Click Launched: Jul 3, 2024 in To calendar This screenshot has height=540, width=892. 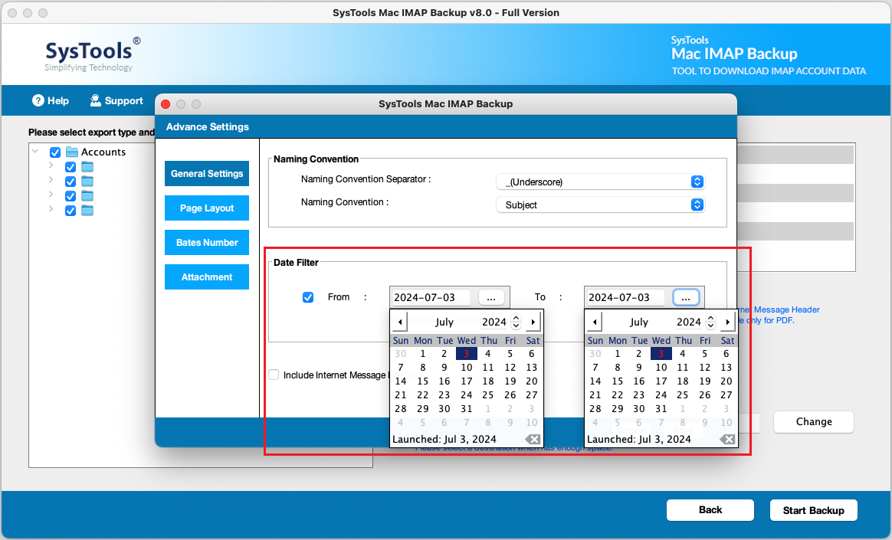click(x=639, y=439)
